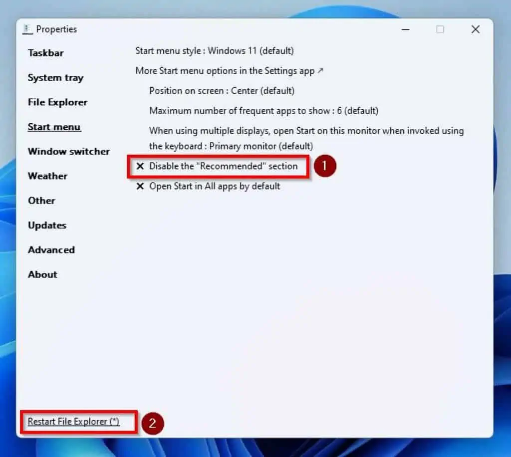Viewport: 511px width, 457px height.
Task: Open the Window switcher settings section
Action: click(x=69, y=151)
